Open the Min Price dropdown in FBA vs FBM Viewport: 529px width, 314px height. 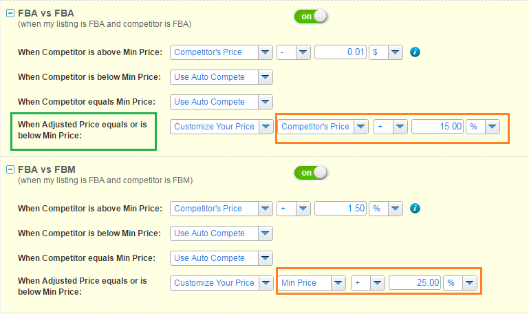coord(338,283)
